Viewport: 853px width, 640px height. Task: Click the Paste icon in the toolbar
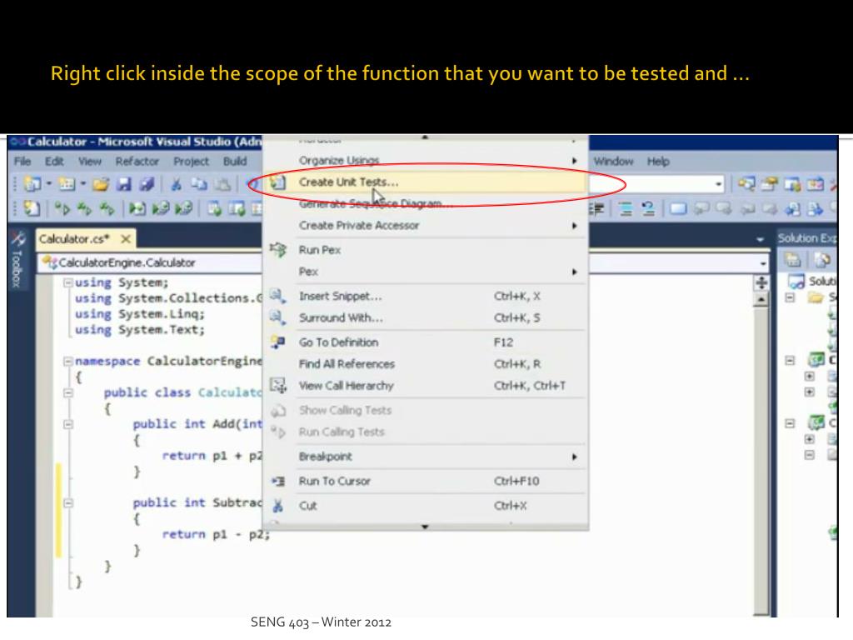pyautogui.click(x=222, y=184)
